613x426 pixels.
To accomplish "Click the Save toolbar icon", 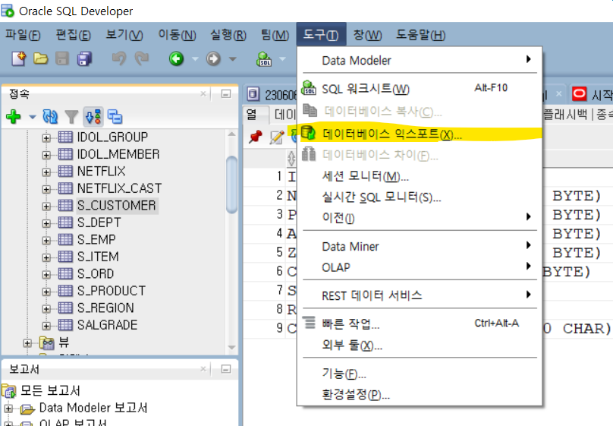I will point(62,58).
